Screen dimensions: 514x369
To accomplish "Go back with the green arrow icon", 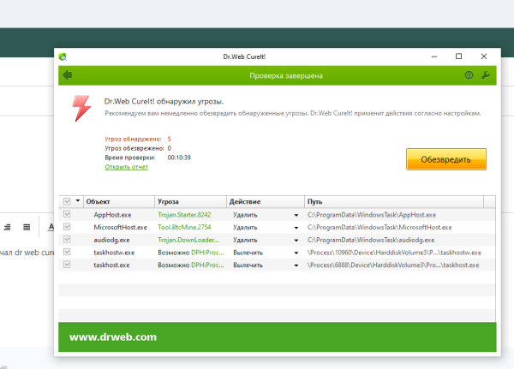I will pyautogui.click(x=68, y=75).
